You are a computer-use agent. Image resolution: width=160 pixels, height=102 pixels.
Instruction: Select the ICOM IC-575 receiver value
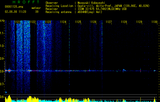tap(102, 9)
